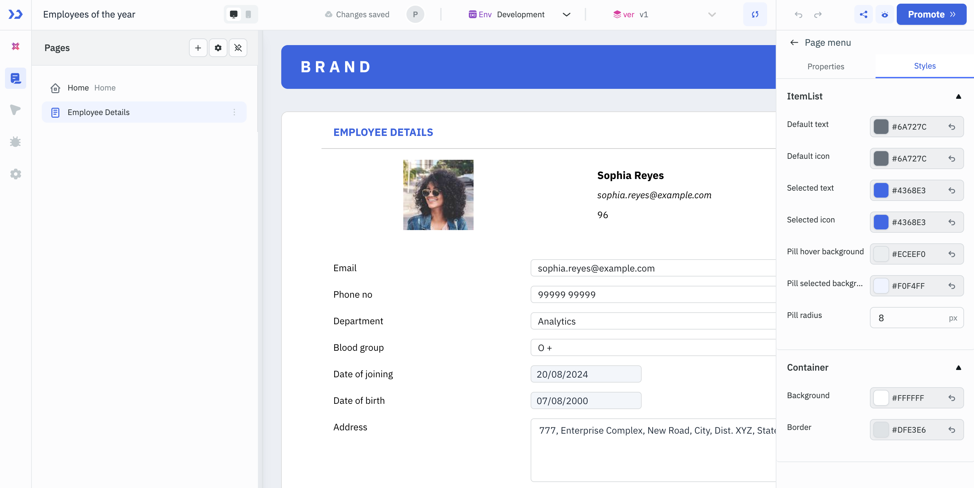The image size is (974, 488).
Task: Open the components icon in left sidebar
Action: 16,46
